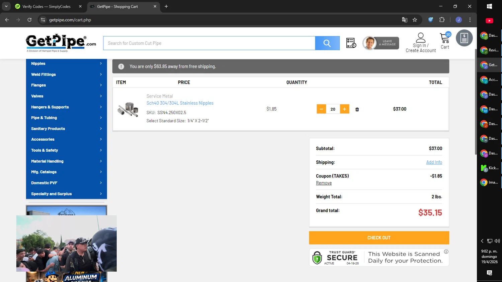Click the Sign In / Create Account icon
The width and height of the screenshot is (502, 282).
(x=421, y=43)
